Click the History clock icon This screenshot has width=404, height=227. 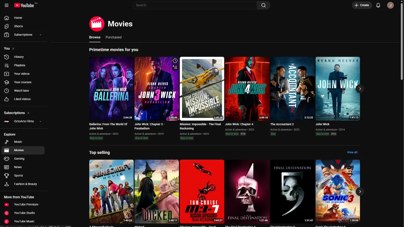pyautogui.click(x=7, y=57)
